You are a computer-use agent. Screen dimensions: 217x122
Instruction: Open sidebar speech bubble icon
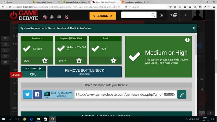[x=5, y=62]
